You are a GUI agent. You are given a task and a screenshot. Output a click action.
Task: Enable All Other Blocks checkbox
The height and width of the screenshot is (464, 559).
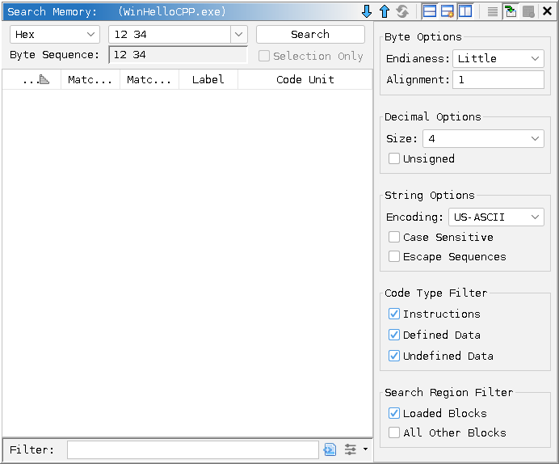(394, 433)
